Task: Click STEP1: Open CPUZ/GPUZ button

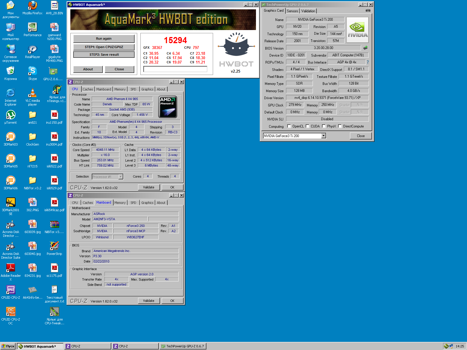Action: (x=104, y=47)
